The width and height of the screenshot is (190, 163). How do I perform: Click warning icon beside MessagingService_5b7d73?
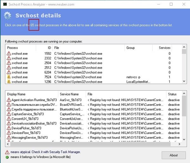(x=9, y=138)
